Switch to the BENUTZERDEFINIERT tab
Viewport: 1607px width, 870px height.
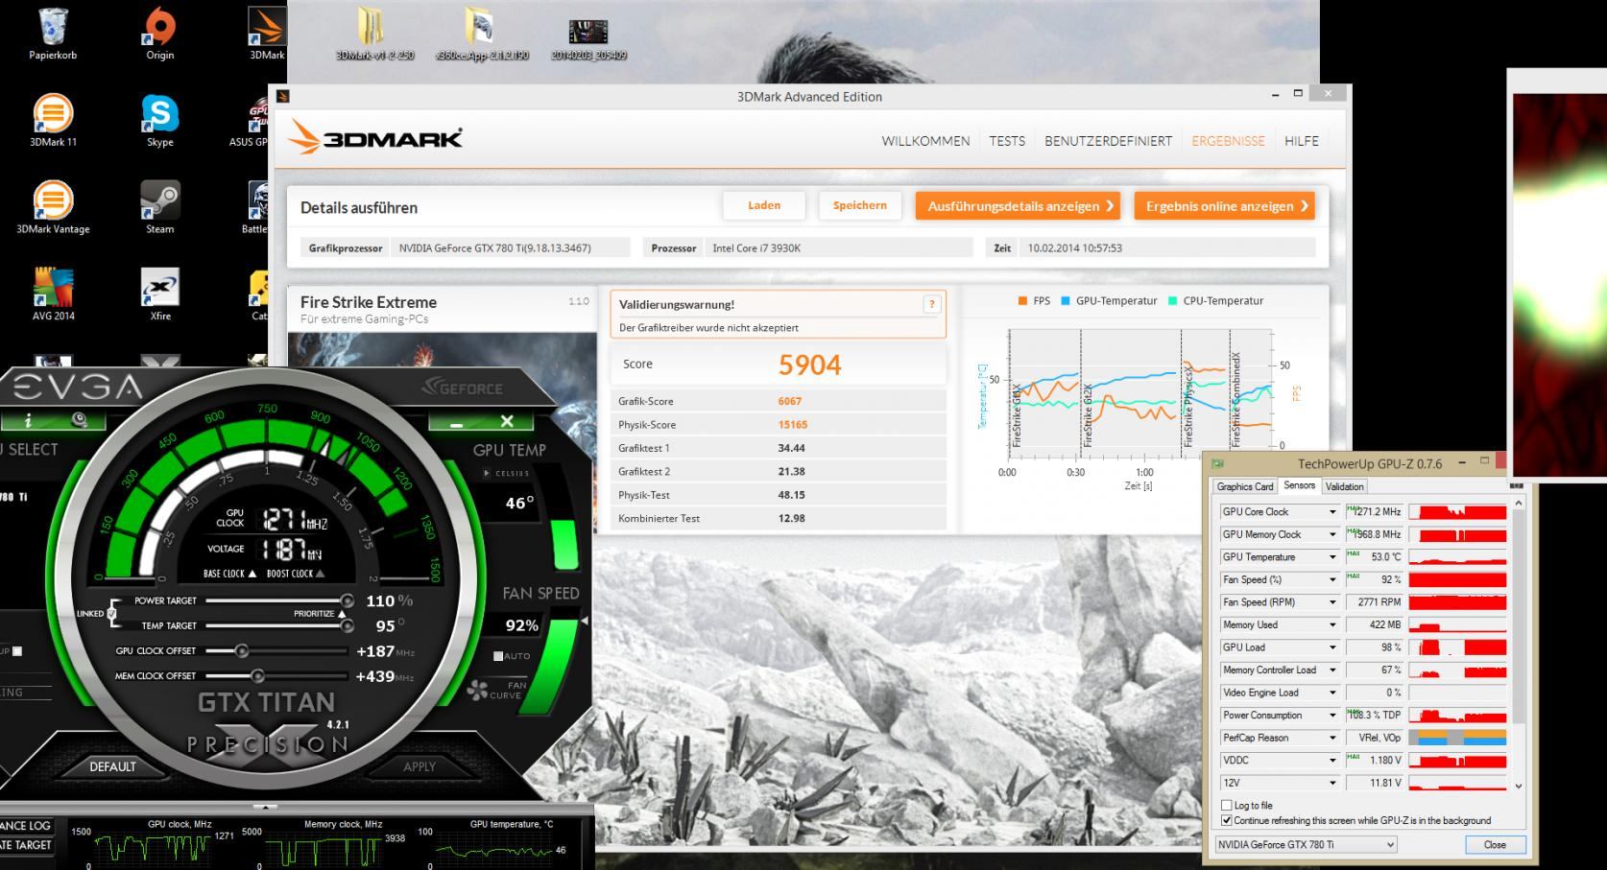1108,141
